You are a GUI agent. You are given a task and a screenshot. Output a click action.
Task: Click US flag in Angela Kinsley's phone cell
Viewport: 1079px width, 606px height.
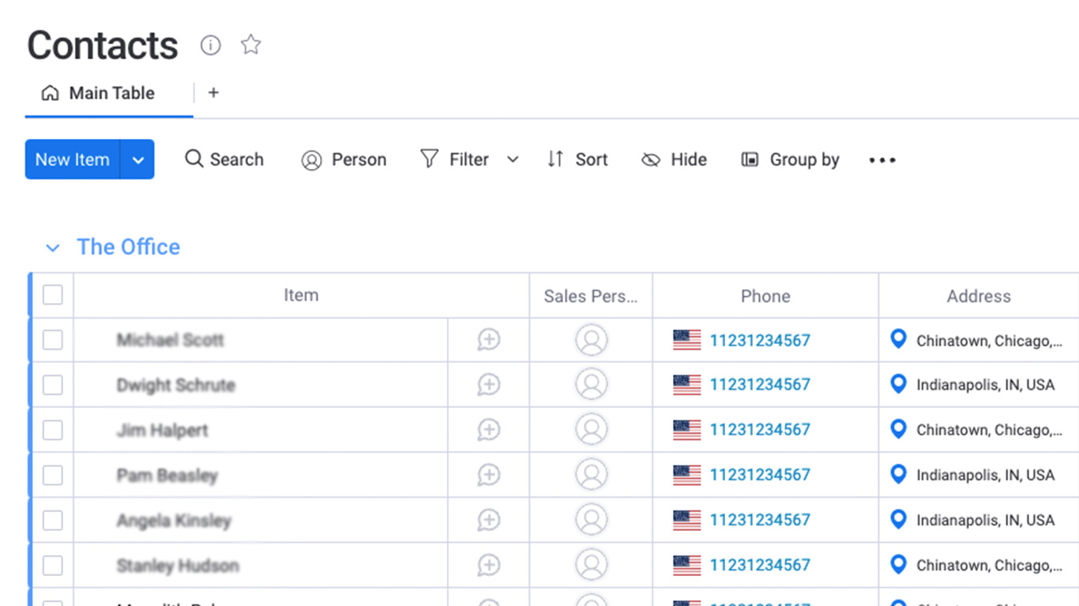coord(686,520)
